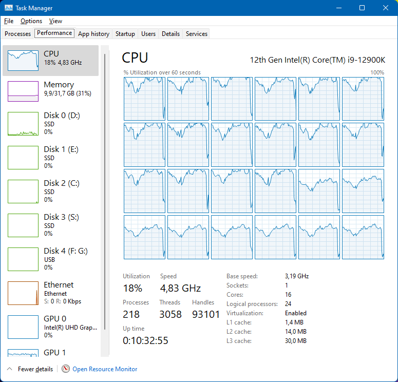Open Resource Monitor icon at bottom
This screenshot has width=398, height=382.
click(x=66, y=369)
